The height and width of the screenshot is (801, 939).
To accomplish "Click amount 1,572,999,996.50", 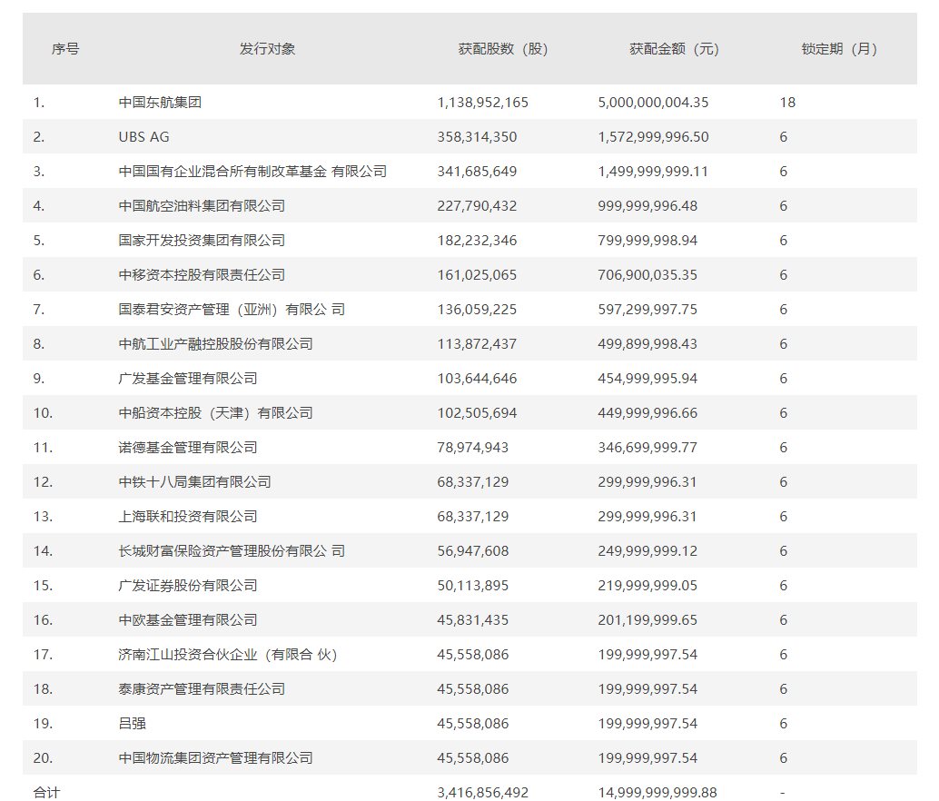I will (x=653, y=137).
